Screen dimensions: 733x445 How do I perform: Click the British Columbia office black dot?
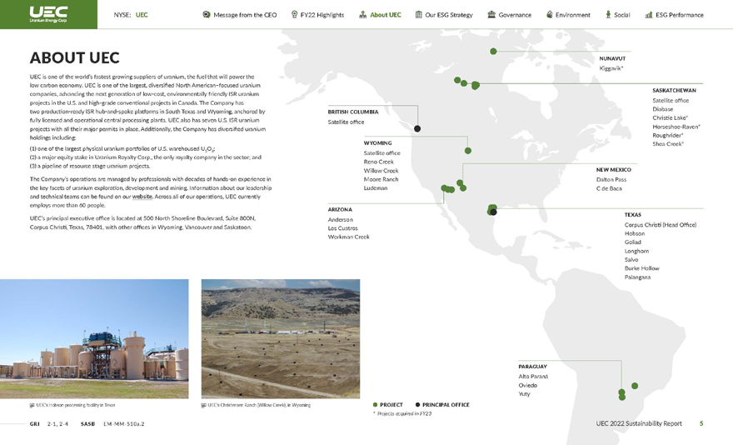point(417,128)
